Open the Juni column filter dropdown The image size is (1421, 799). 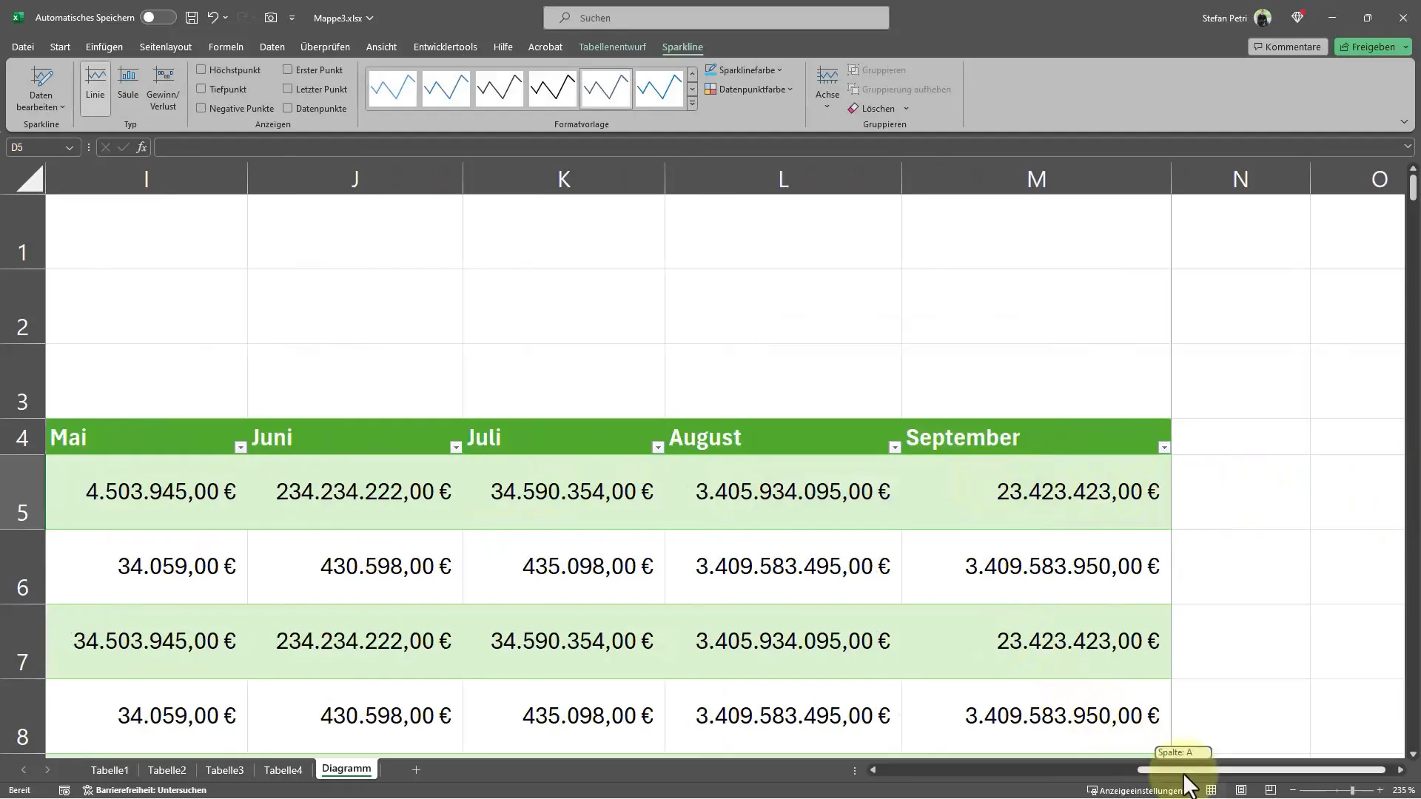pyautogui.click(x=455, y=447)
